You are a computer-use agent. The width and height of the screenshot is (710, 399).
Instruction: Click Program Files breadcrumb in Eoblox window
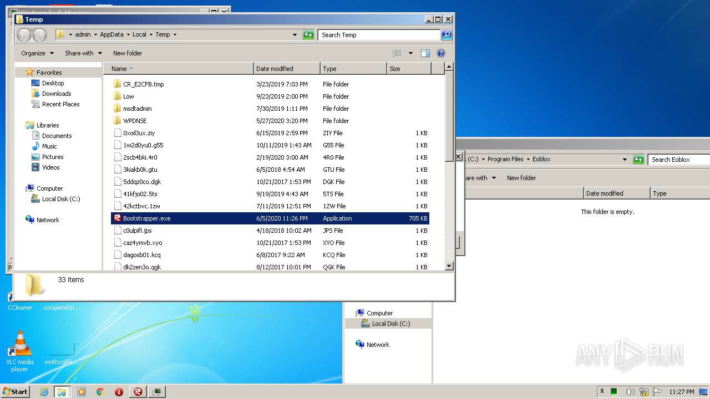point(505,160)
